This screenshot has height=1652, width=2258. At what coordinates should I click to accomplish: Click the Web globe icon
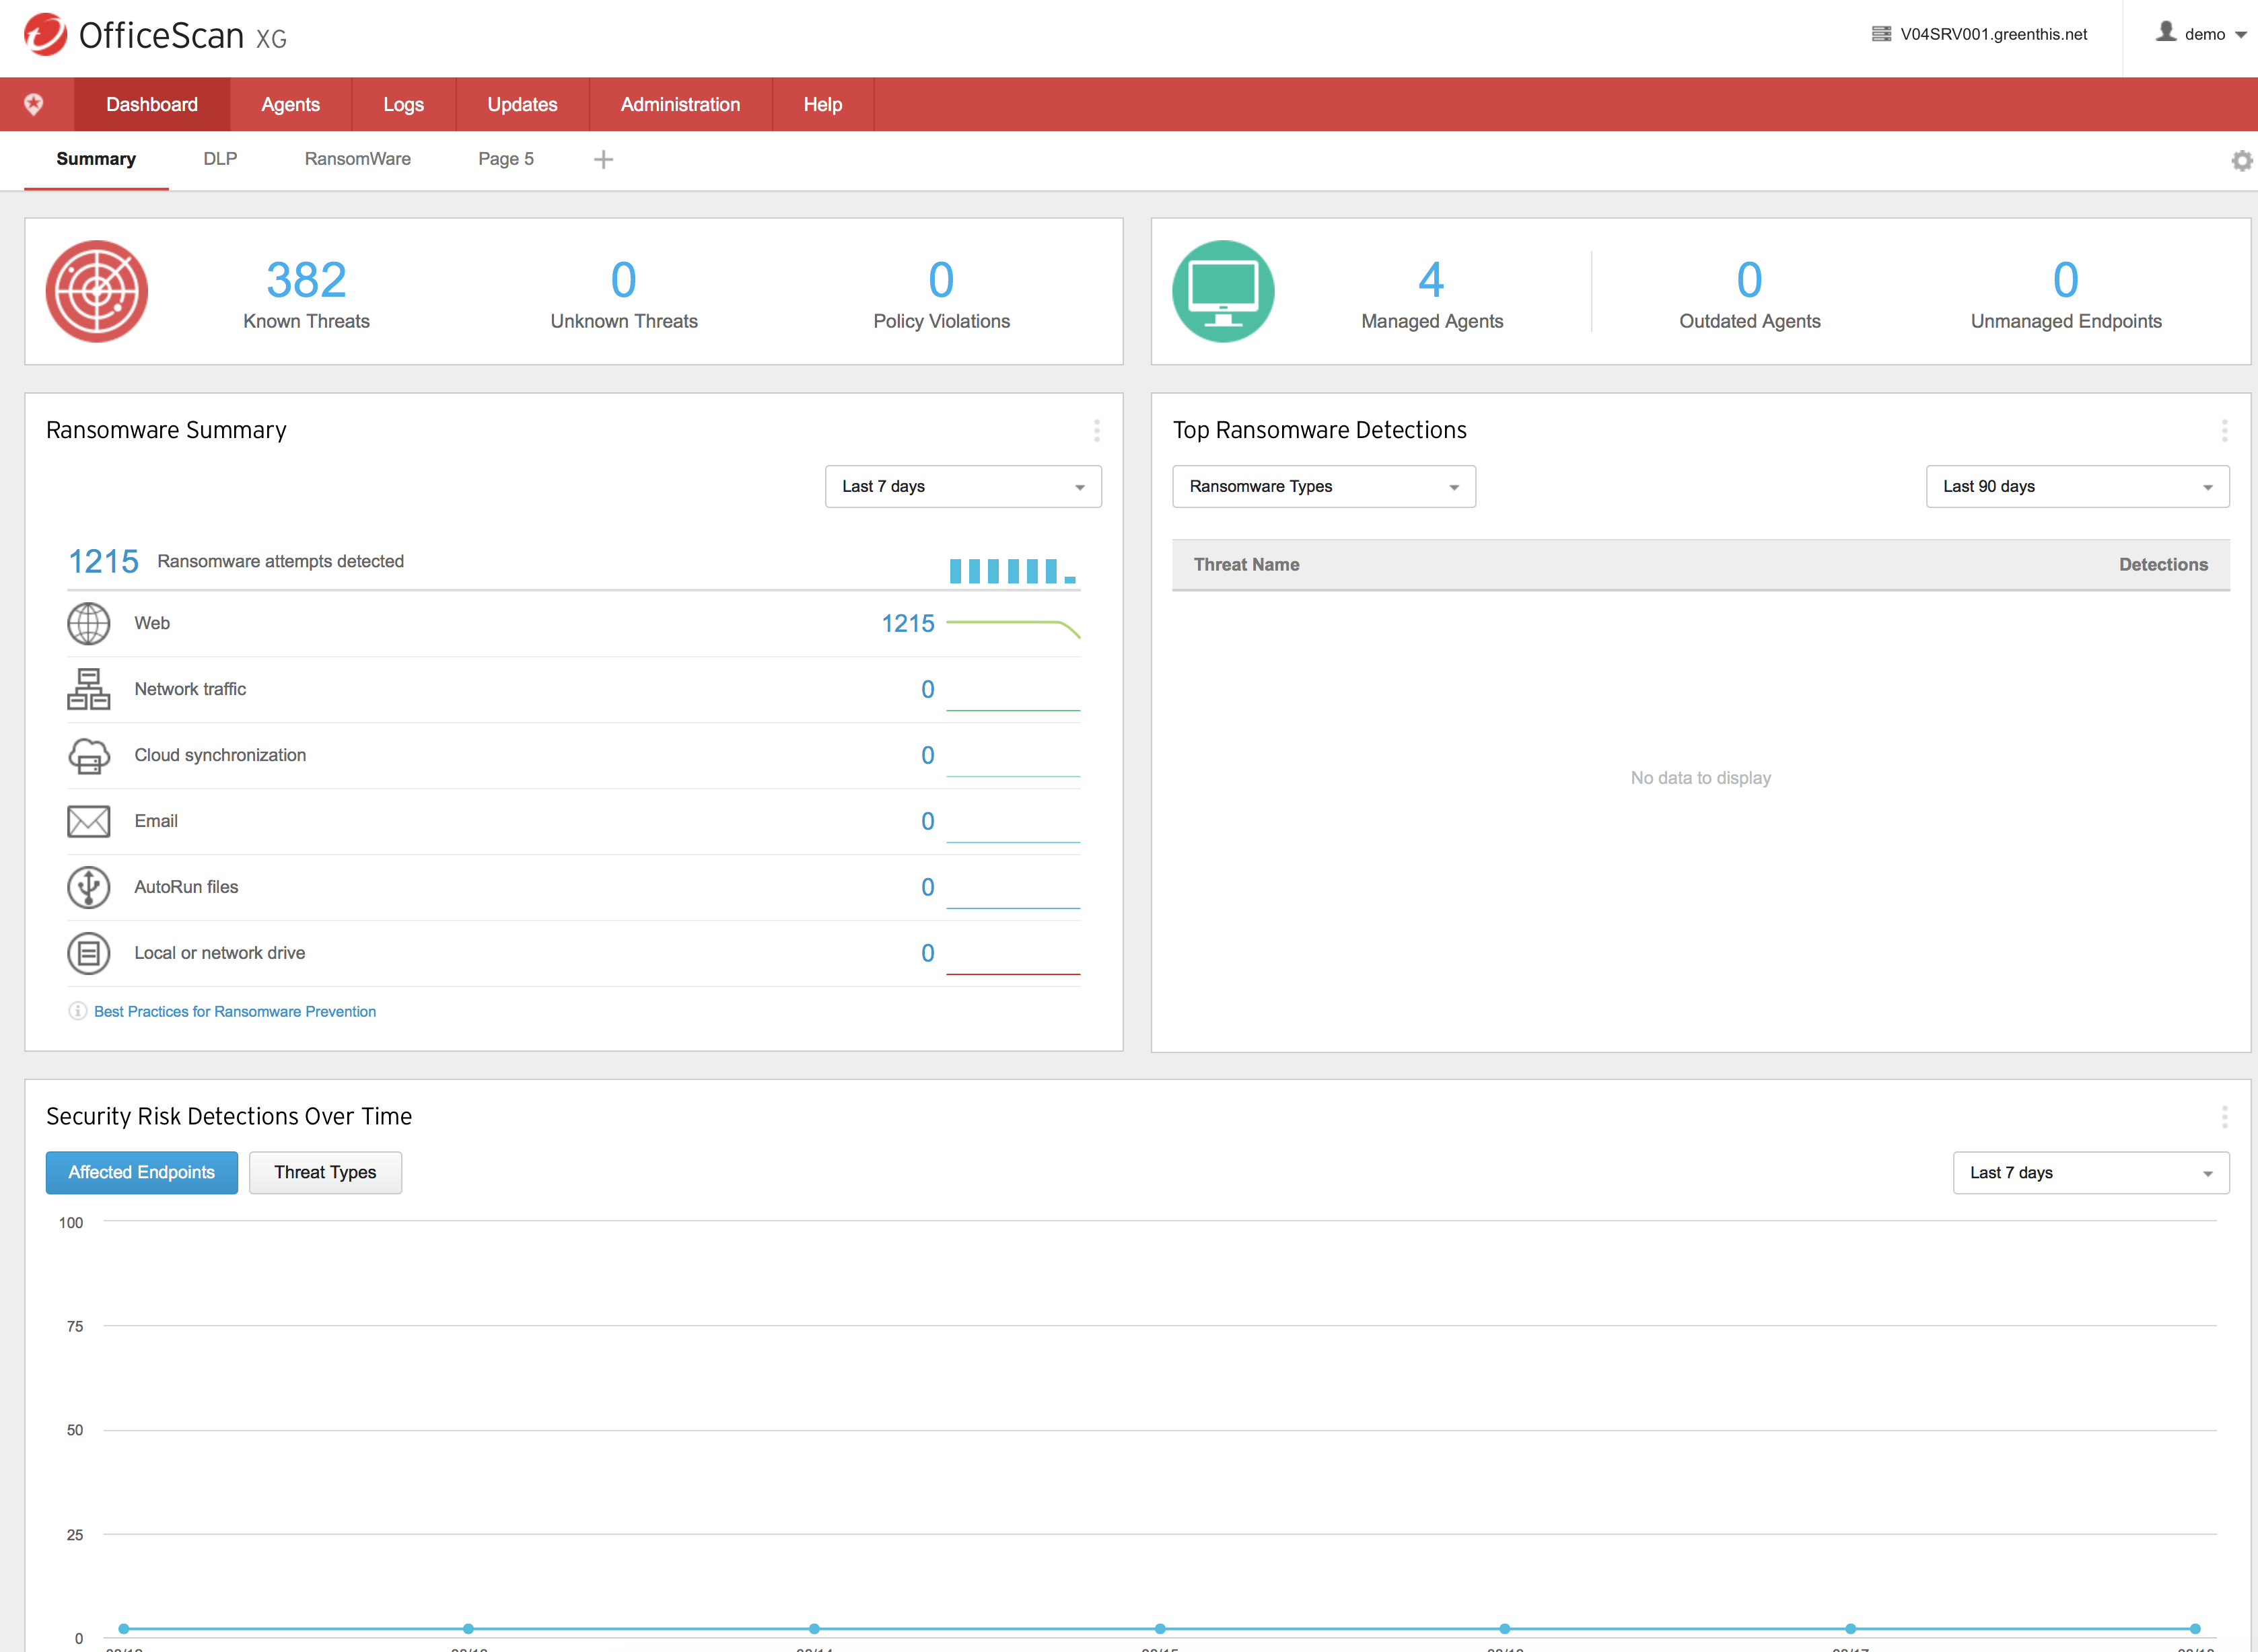click(89, 624)
